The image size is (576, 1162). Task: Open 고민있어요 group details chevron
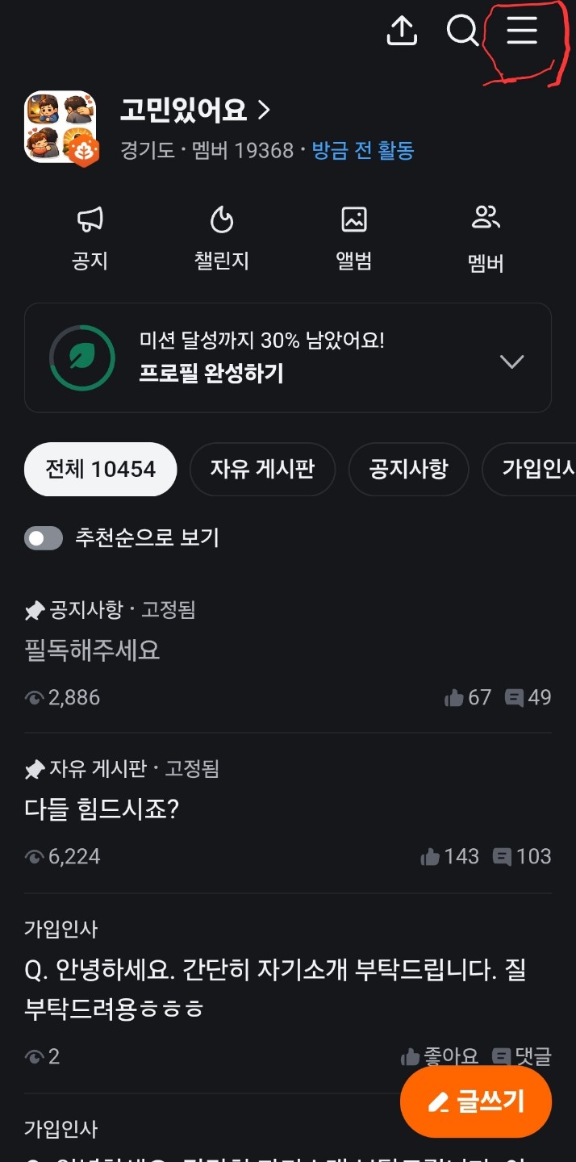tap(264, 110)
